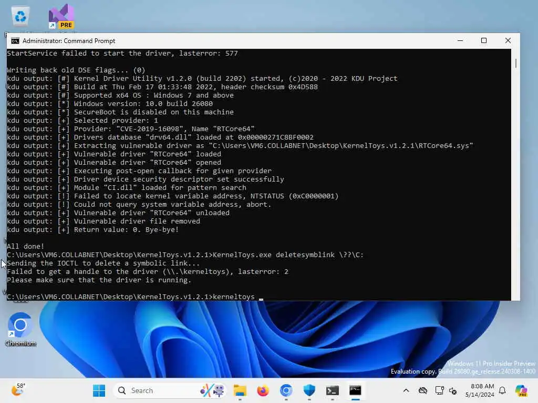538x403 pixels.
Task: Click 'Vulnerable driver "RTCore64" unloaded' line
Action: point(118,213)
